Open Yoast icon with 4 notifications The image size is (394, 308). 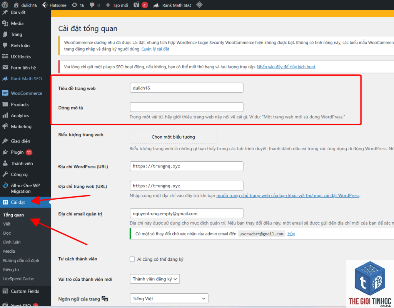137,5
